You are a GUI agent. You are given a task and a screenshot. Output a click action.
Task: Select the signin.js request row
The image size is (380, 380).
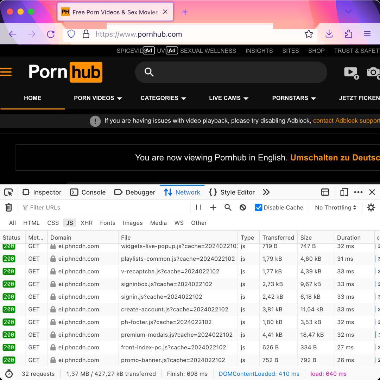tap(161, 297)
